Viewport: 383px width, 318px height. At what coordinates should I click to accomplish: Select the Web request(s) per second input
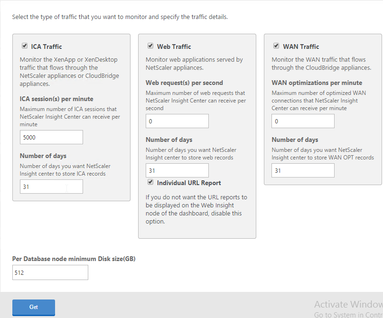(177, 121)
